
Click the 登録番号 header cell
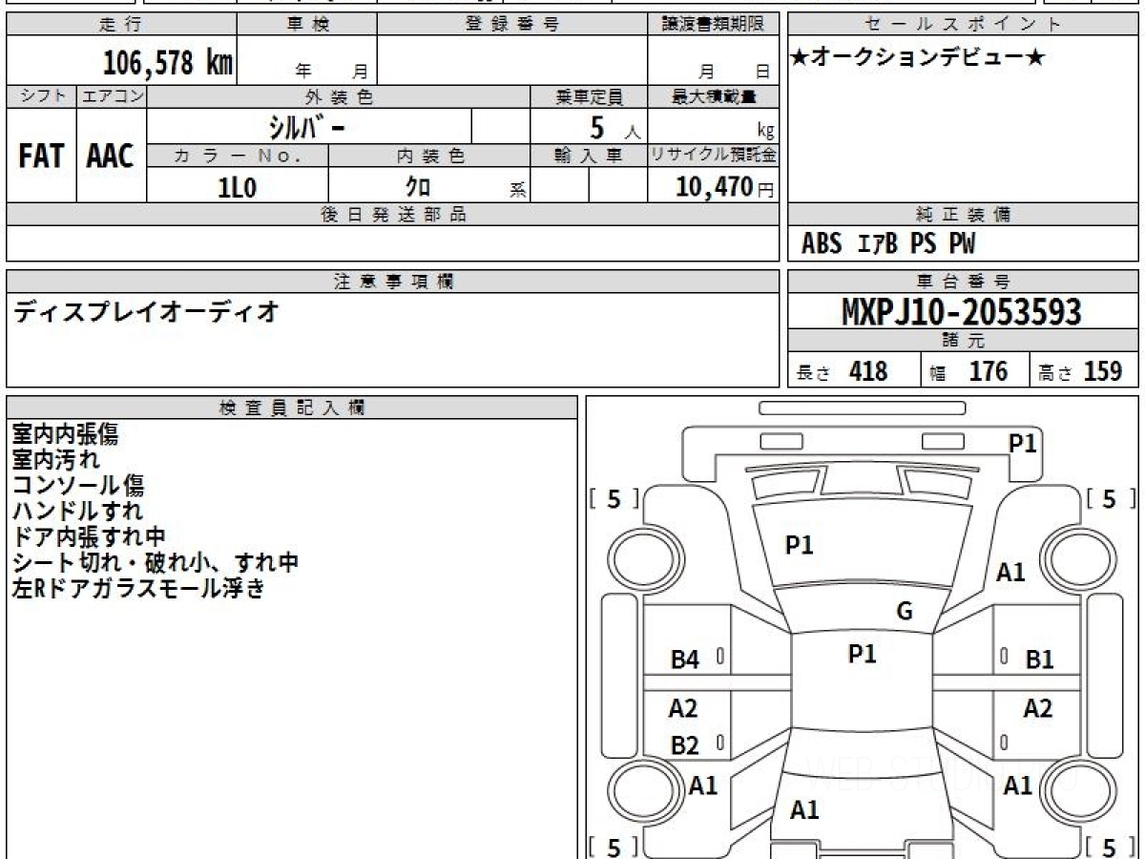512,25
